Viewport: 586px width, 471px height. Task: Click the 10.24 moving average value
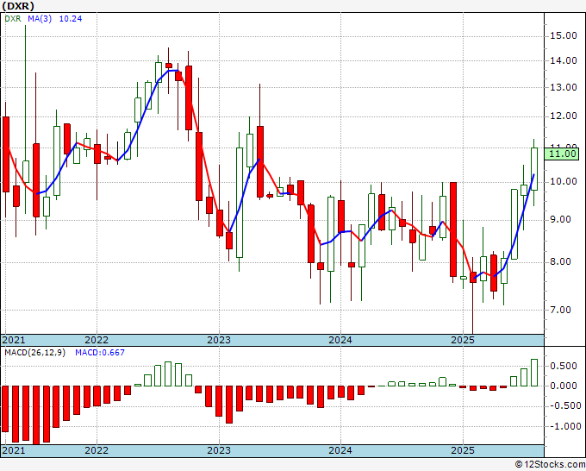coord(71,19)
